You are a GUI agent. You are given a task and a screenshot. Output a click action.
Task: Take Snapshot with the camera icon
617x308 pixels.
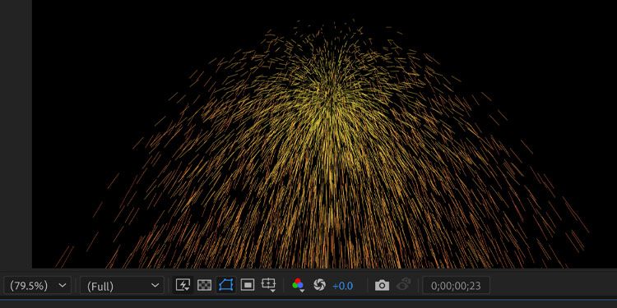coord(382,285)
